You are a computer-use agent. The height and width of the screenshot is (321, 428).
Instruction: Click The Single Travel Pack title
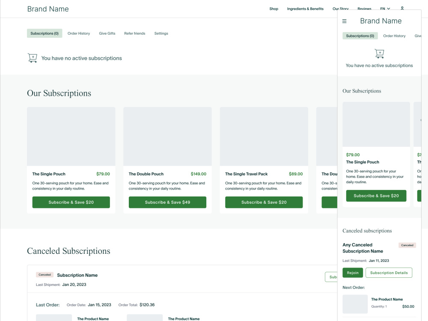pyautogui.click(x=246, y=174)
